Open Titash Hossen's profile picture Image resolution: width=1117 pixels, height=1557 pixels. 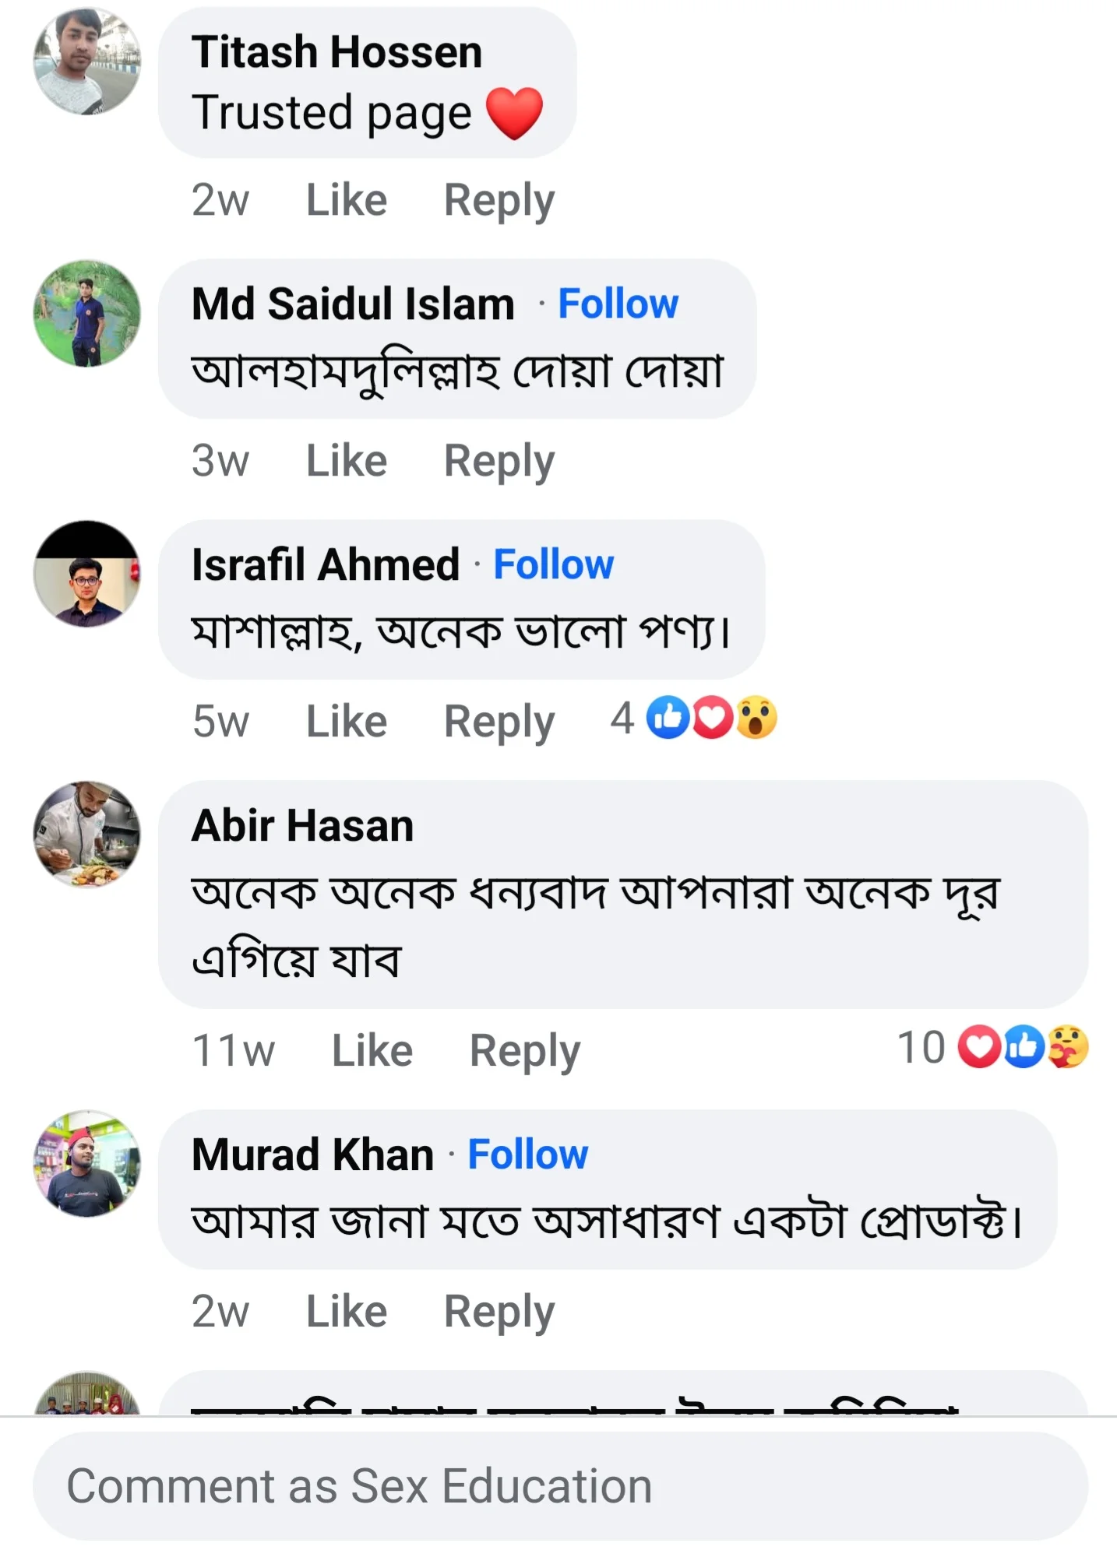[x=90, y=58]
